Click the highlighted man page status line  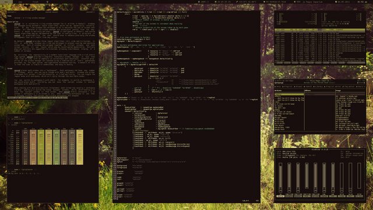(37, 97)
